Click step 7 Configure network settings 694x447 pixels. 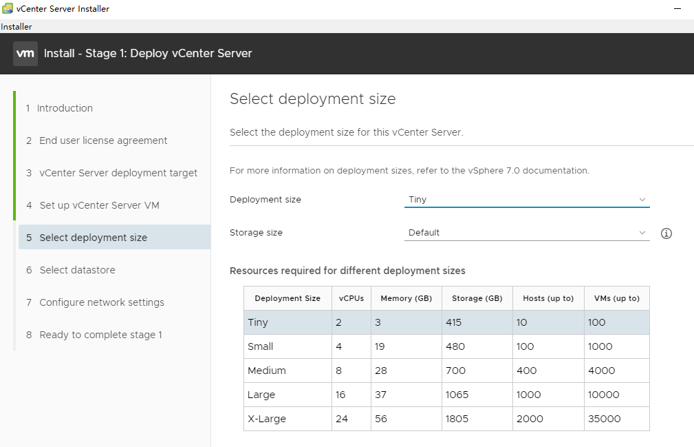(x=95, y=302)
